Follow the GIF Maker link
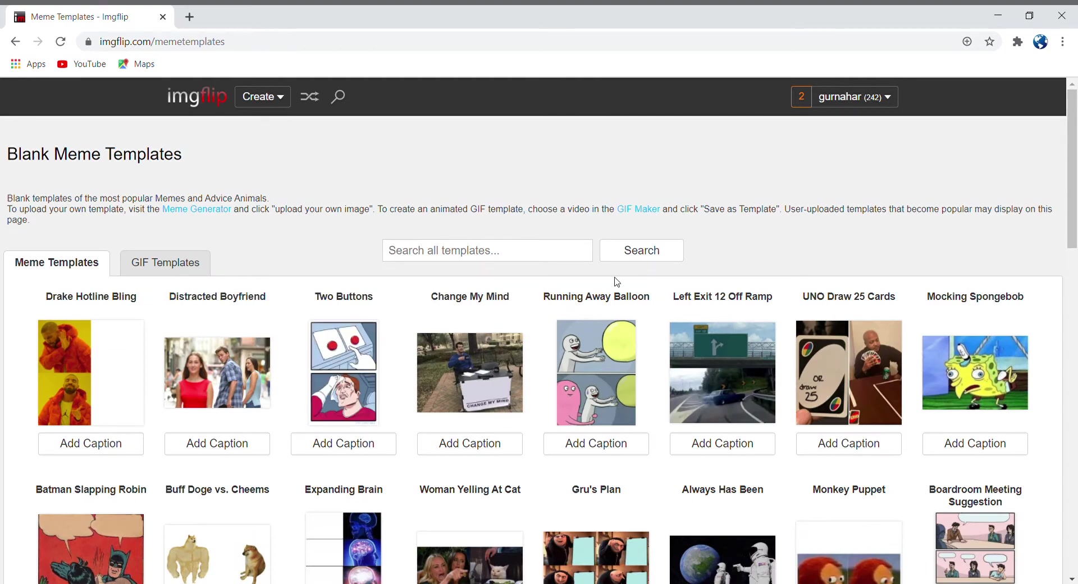 click(x=638, y=209)
